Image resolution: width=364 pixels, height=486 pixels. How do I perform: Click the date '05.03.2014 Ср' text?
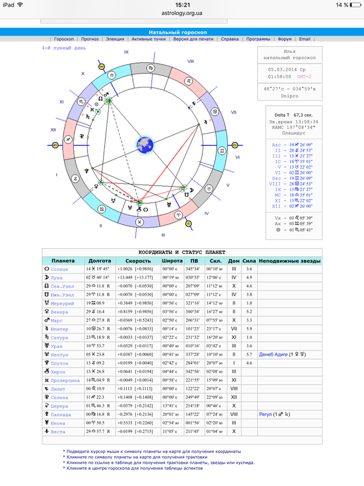tap(287, 69)
